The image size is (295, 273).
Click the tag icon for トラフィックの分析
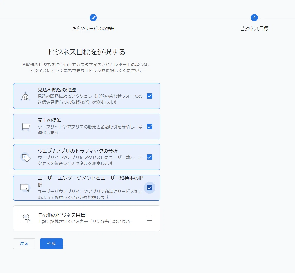[26, 158]
